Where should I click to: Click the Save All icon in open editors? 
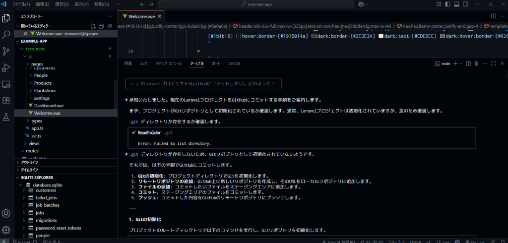(x=101, y=26)
